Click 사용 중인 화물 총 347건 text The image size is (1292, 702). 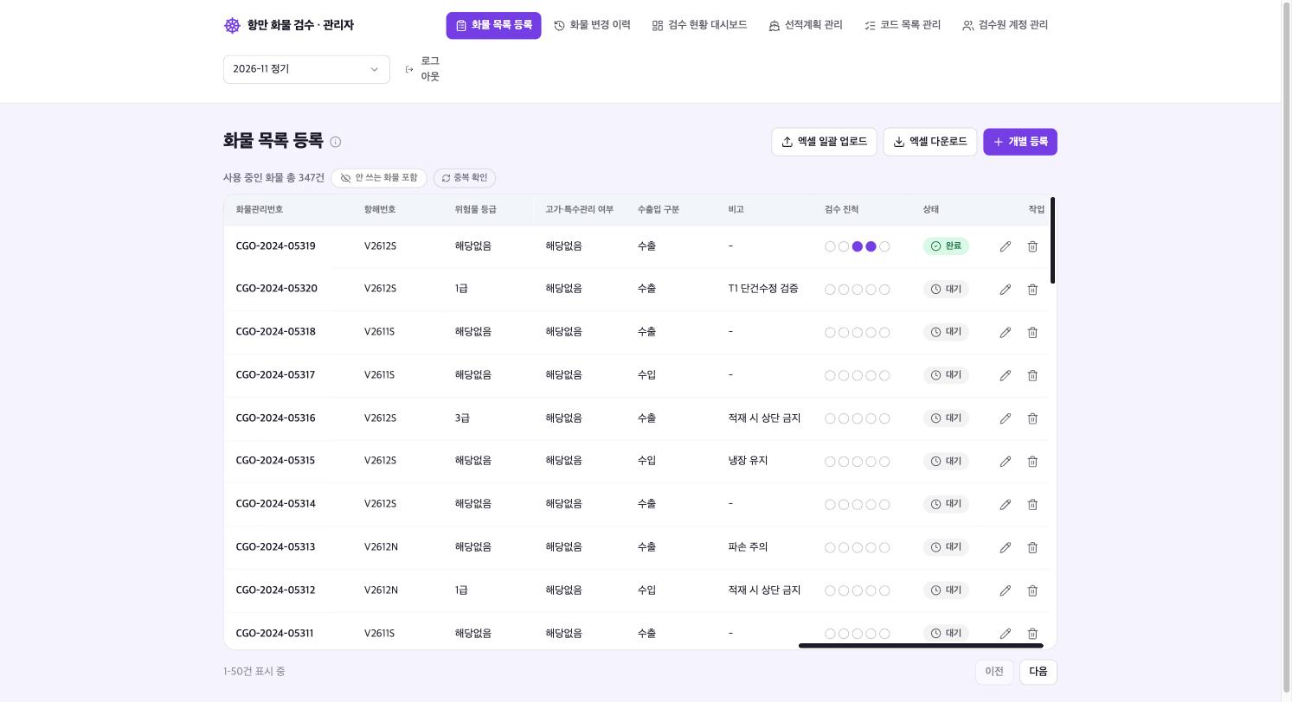point(273,178)
